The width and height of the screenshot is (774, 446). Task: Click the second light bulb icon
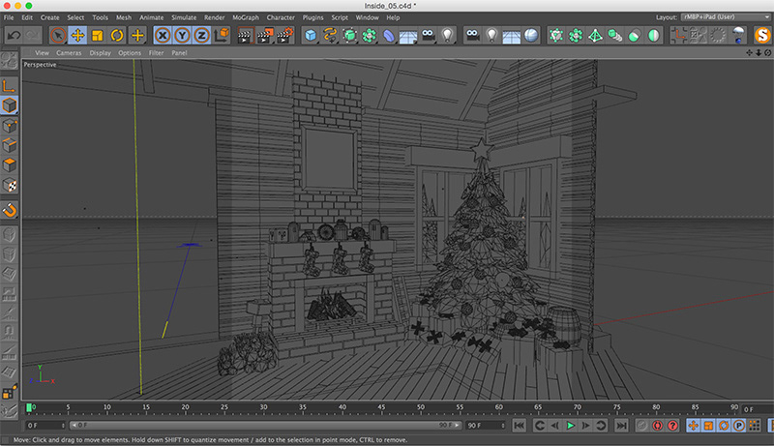point(491,36)
